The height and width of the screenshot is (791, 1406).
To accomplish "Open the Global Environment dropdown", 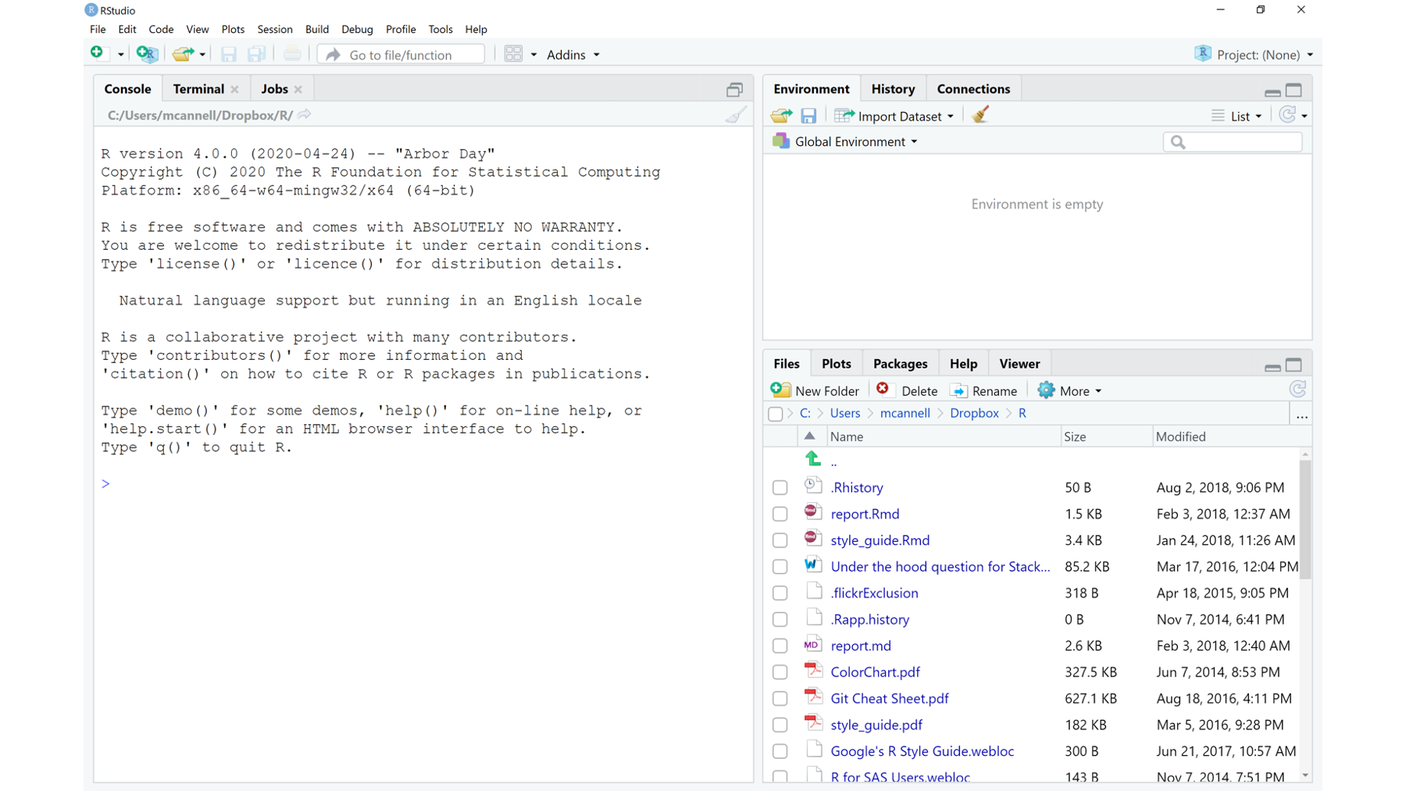I will (845, 141).
